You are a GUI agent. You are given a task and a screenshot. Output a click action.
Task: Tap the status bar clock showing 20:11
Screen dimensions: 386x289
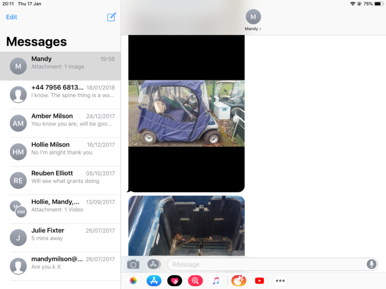(x=8, y=4)
